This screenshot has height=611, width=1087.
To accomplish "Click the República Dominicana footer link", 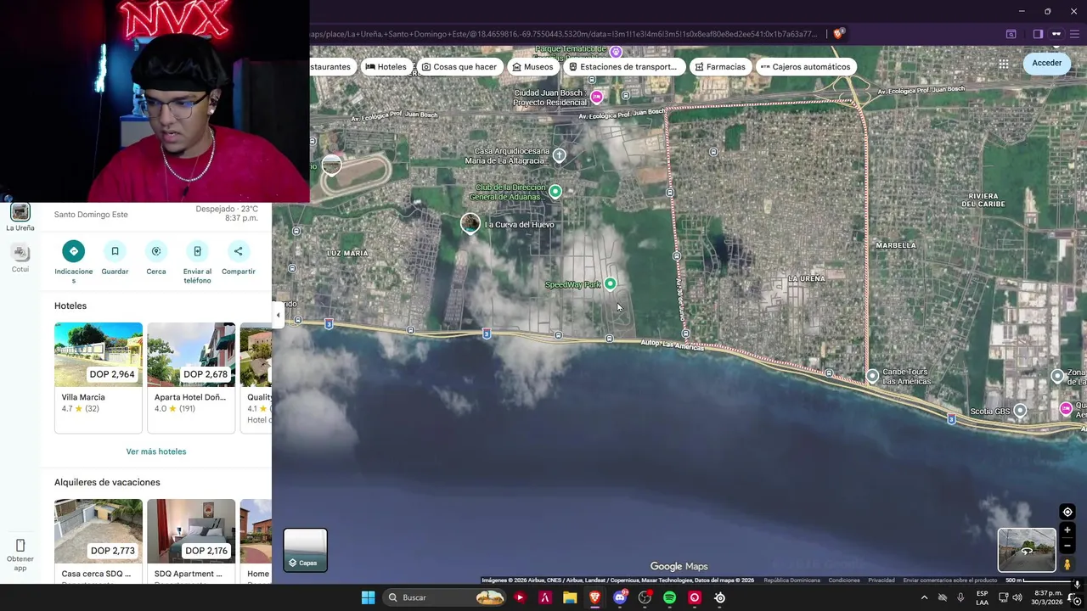I will (791, 580).
